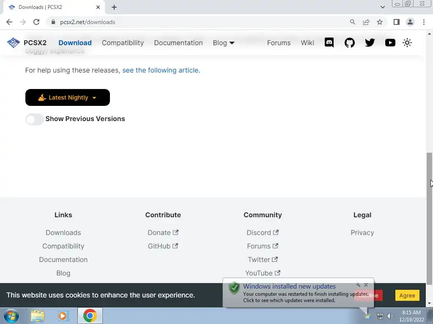This screenshot has height=324, width=433.
Task: Open the browser side panel icon
Action: (397, 22)
